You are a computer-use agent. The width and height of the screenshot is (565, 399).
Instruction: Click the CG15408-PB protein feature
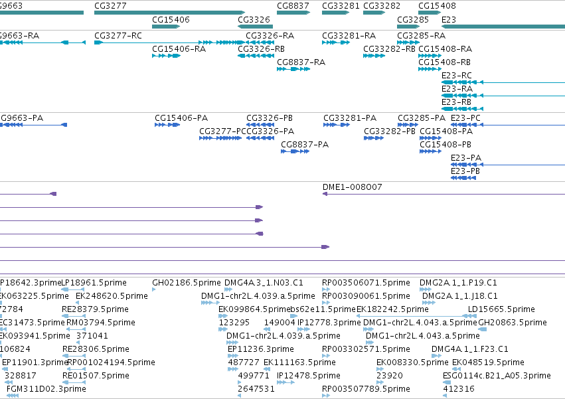pos(431,151)
